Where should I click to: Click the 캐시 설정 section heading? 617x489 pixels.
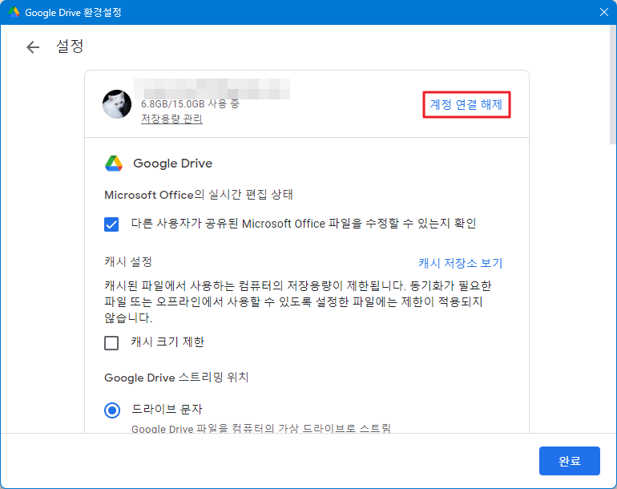[128, 262]
